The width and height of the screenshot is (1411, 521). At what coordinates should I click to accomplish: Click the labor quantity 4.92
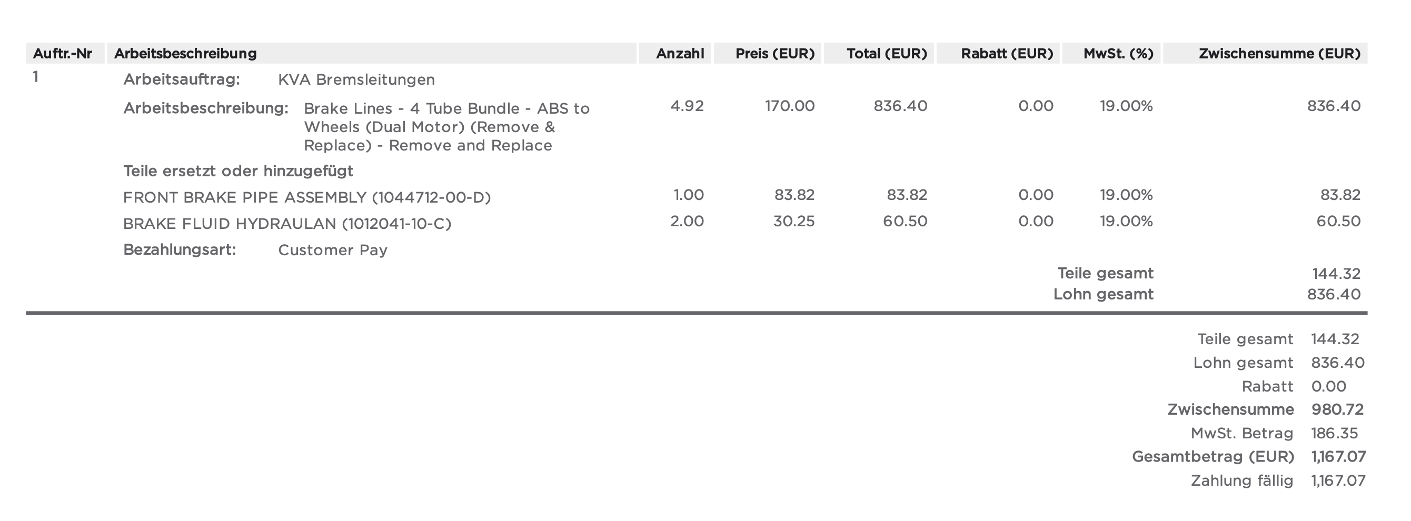click(688, 106)
